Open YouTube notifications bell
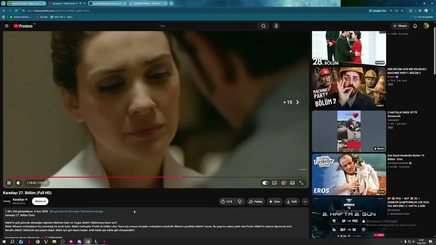Viewport: 436px width, 245px height. (x=415, y=26)
